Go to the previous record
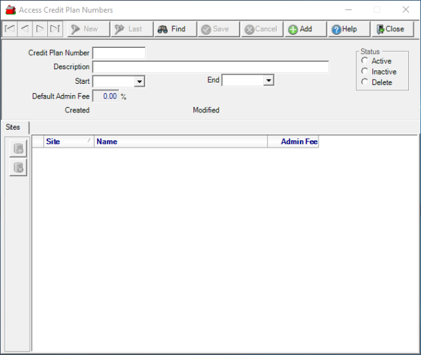 coord(25,29)
